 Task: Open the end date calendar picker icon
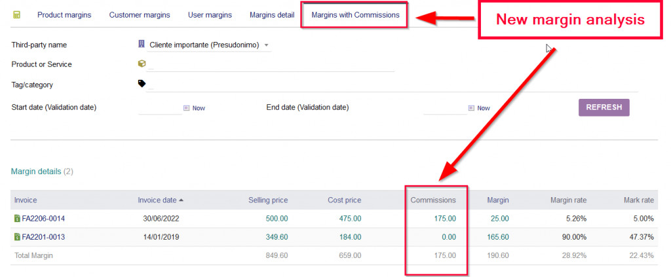click(x=470, y=108)
